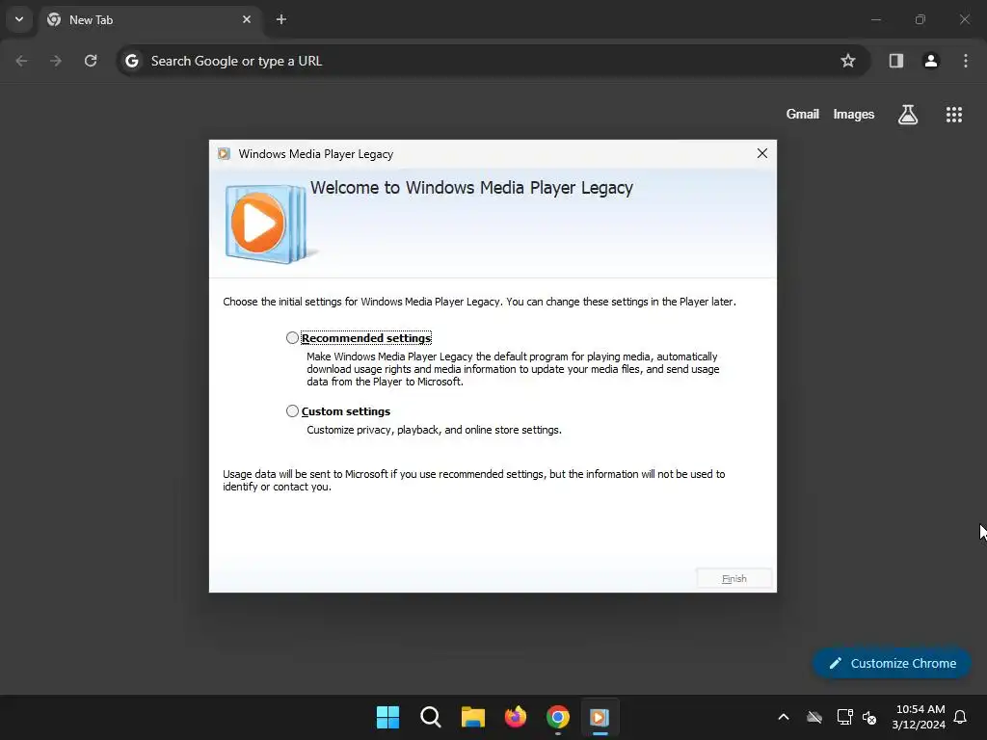
Task: Click the Windows Media Player title bar icon
Action: [x=224, y=153]
